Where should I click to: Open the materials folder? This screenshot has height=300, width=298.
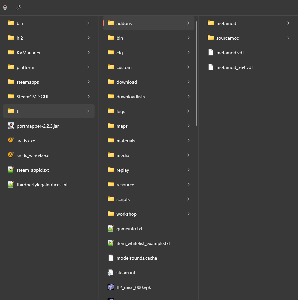[149, 140]
